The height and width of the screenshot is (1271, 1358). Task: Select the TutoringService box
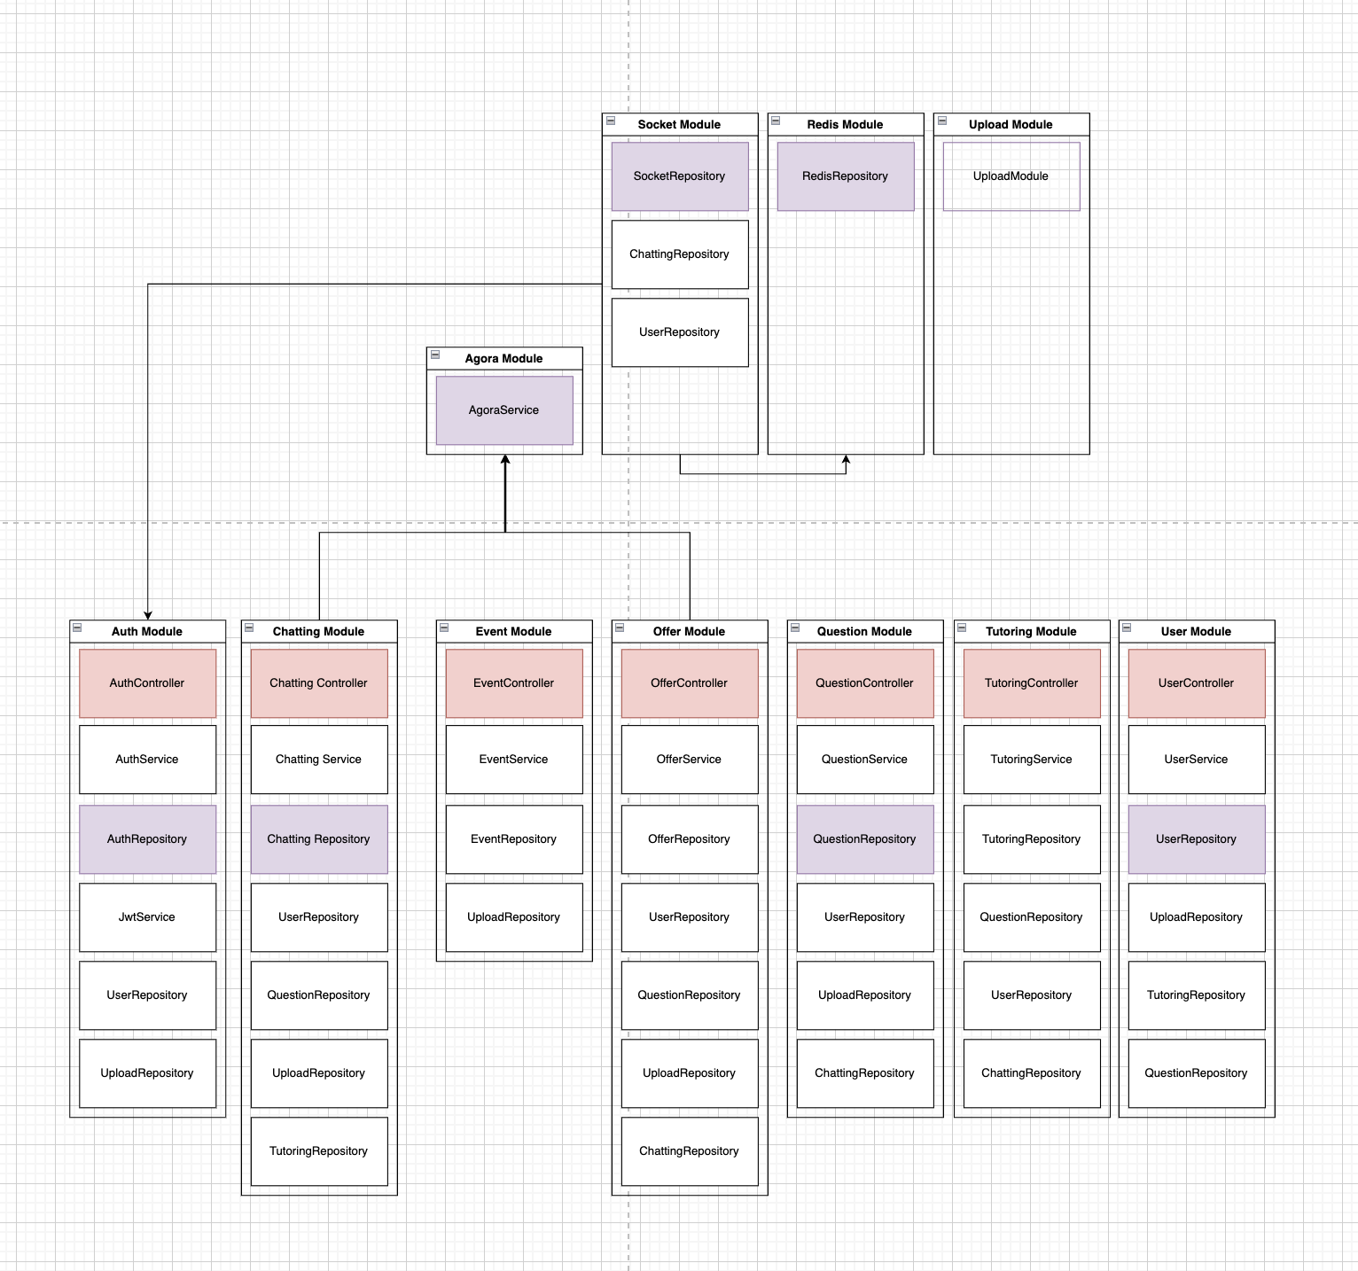click(1032, 760)
